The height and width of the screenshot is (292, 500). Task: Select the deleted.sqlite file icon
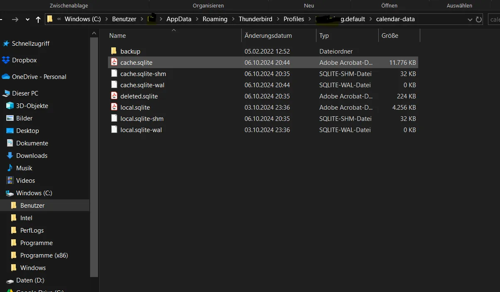(114, 96)
